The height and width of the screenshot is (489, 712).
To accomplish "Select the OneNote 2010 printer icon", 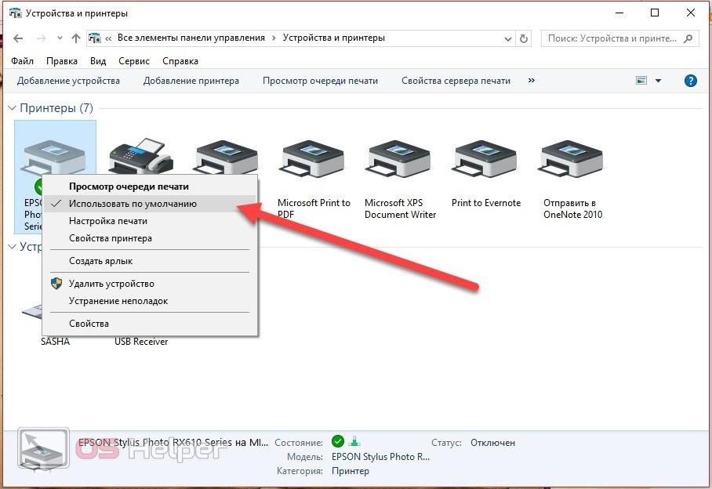I will [x=572, y=158].
